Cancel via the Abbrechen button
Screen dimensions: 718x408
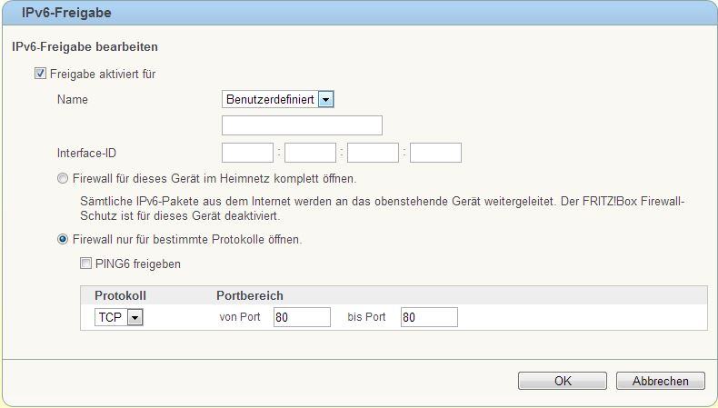(x=661, y=381)
